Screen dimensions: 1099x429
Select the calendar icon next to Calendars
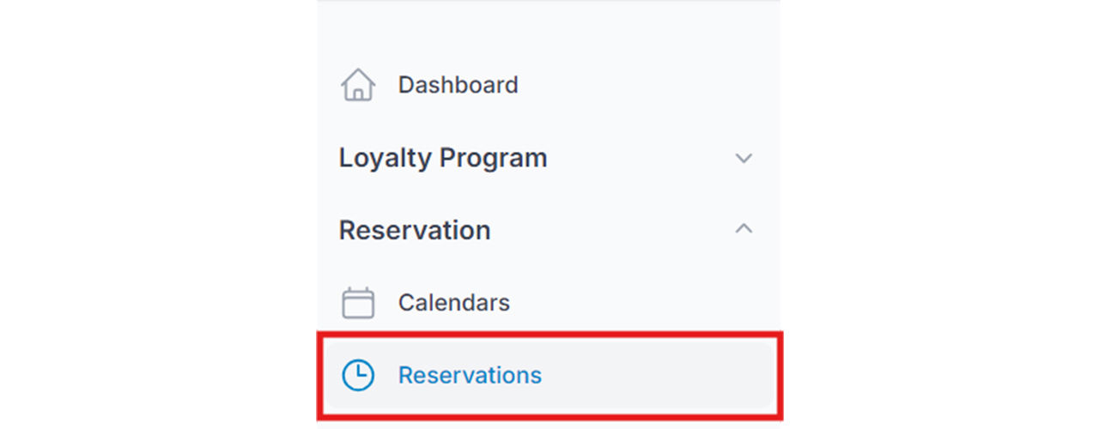click(358, 303)
